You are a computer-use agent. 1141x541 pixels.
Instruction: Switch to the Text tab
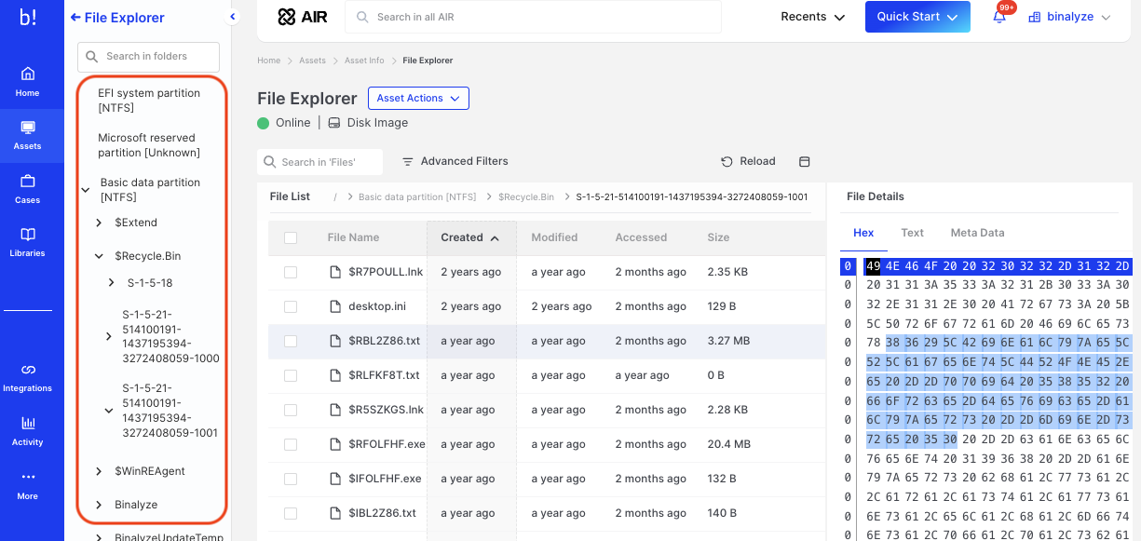pyautogui.click(x=912, y=233)
